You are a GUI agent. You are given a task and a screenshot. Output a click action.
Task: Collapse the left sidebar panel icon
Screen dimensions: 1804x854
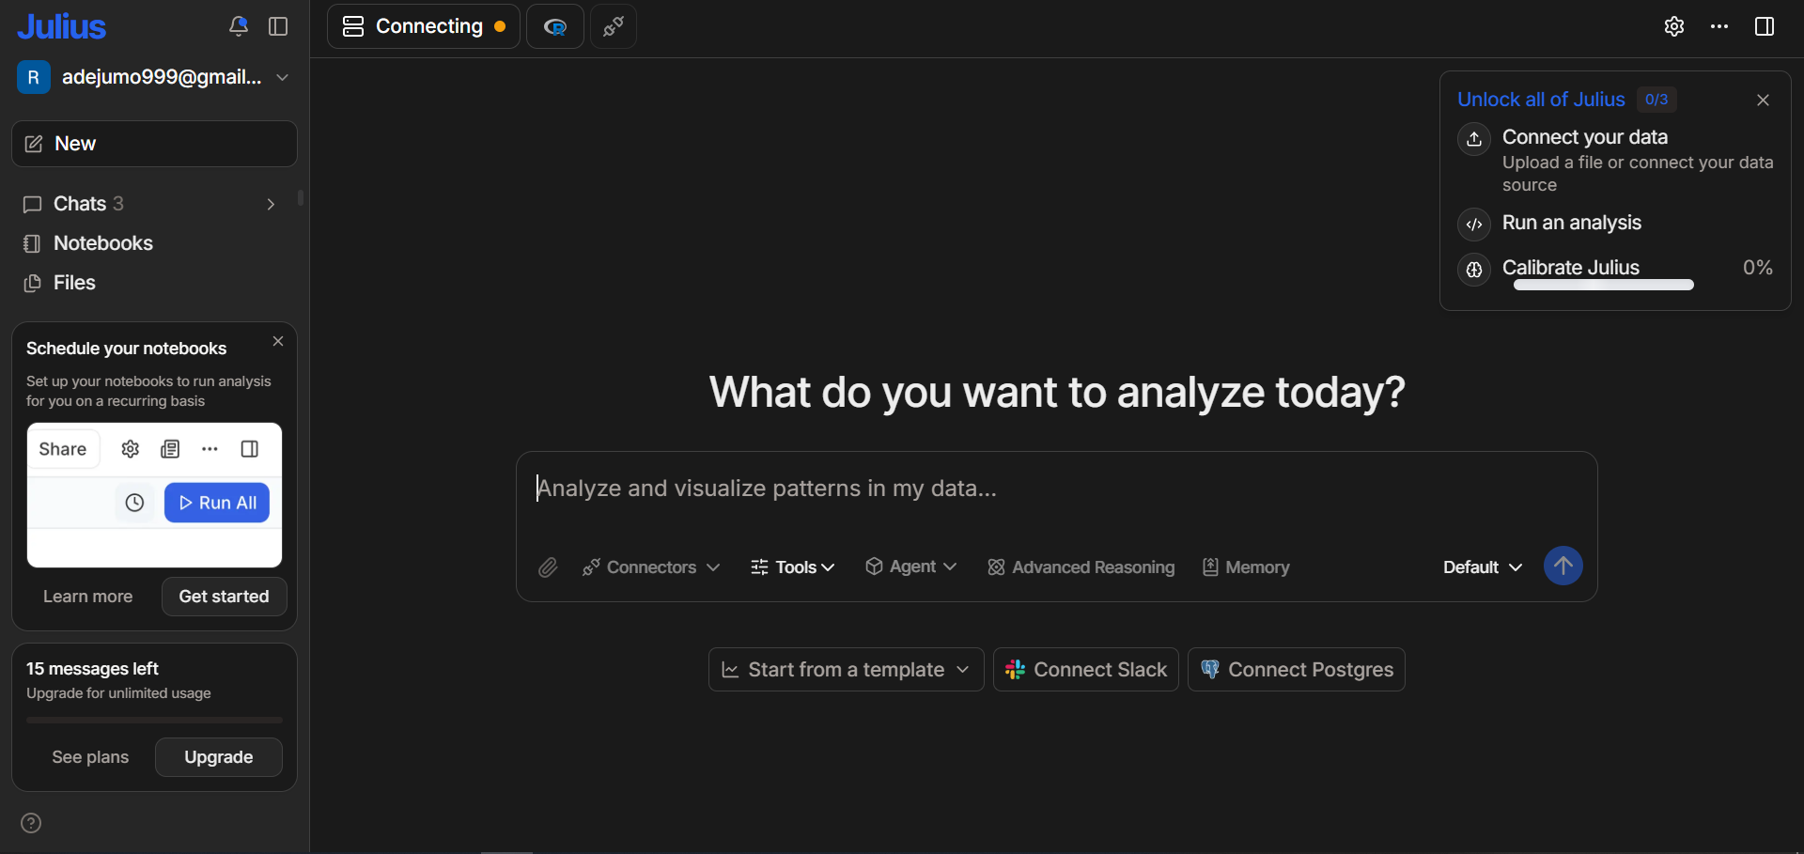click(x=278, y=26)
